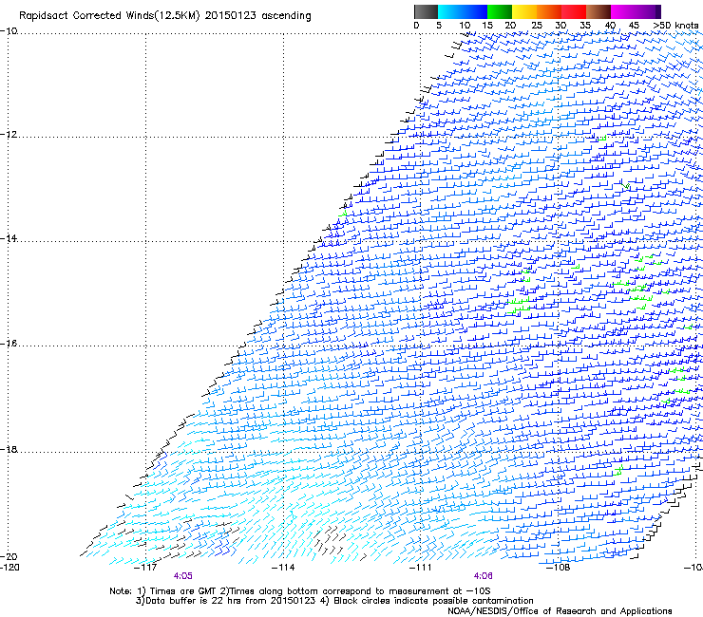Click the '-111' longitude axis label
The width and height of the screenshot is (703, 617).
421,567
